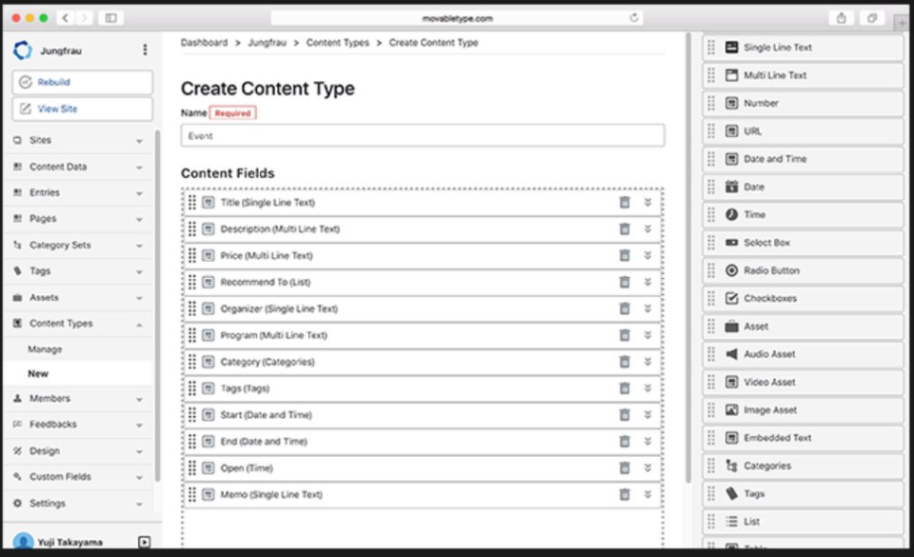Image resolution: width=914 pixels, height=557 pixels.
Task: Select the Time field type with clock icon
Action: (805, 214)
